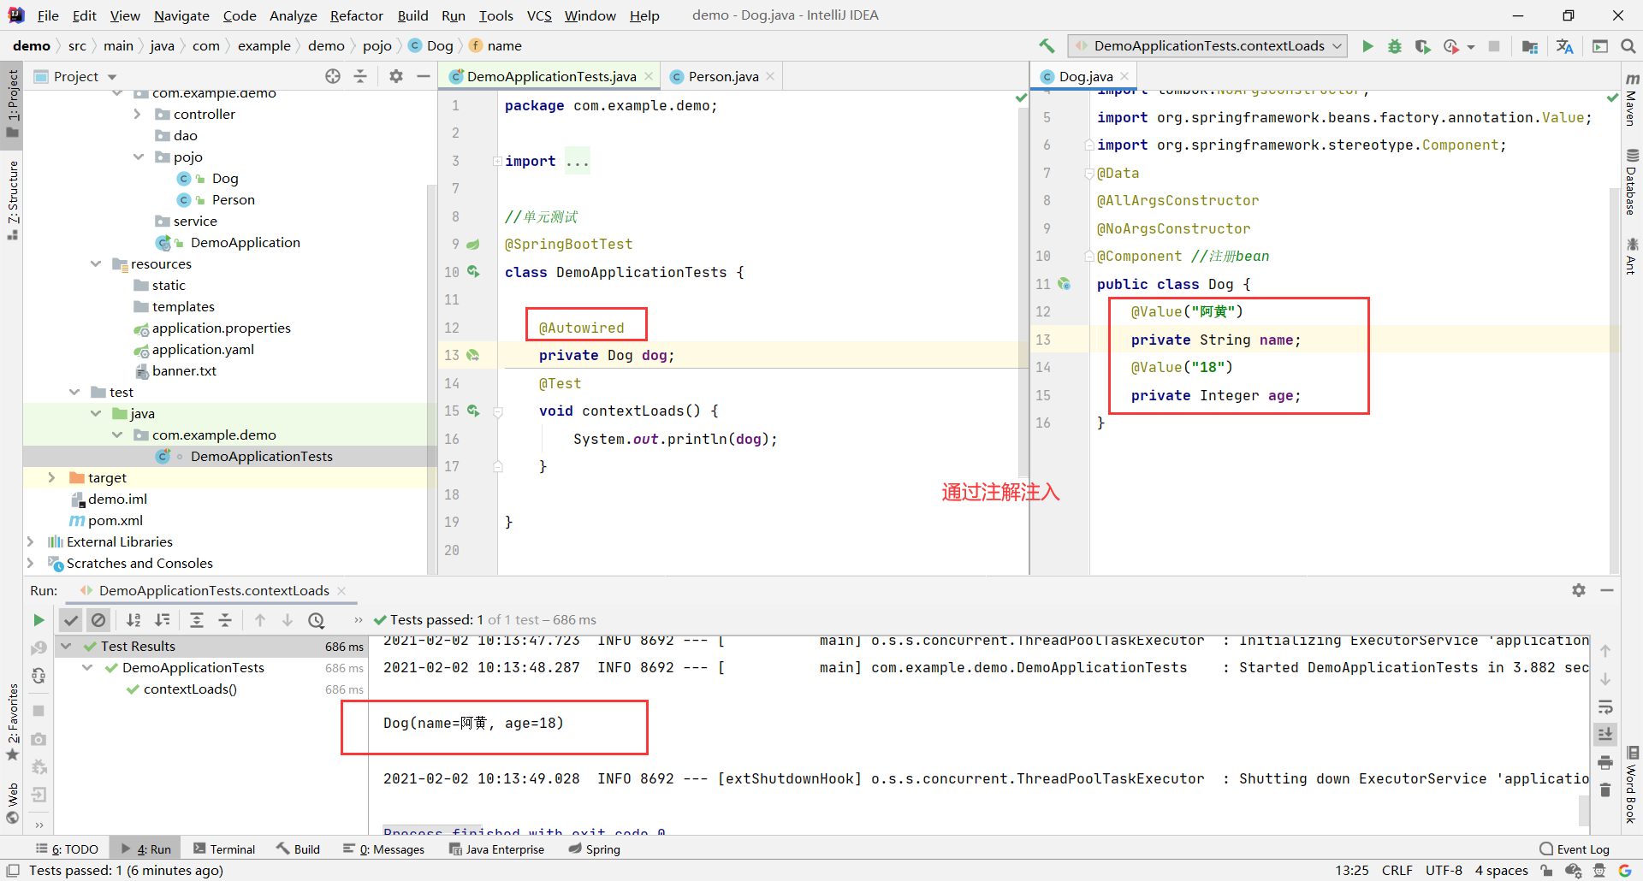Screen dimensions: 1643x881
Task: Select the Maven panel on the right sidebar
Action: pyautogui.click(x=1633, y=109)
